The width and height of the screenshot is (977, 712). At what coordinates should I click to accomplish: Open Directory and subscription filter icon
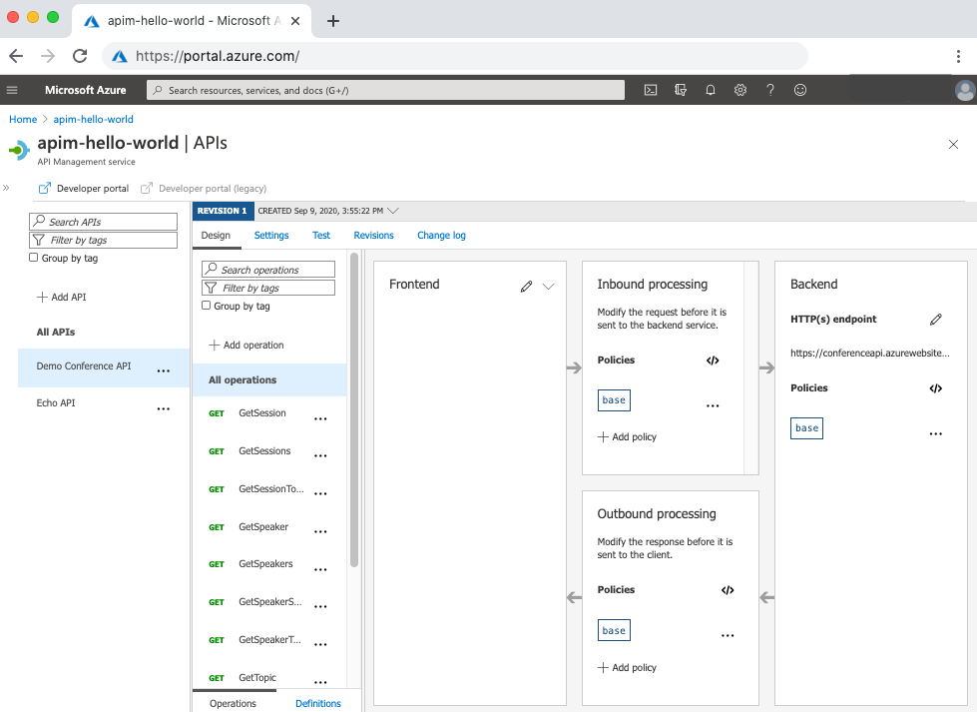click(681, 91)
